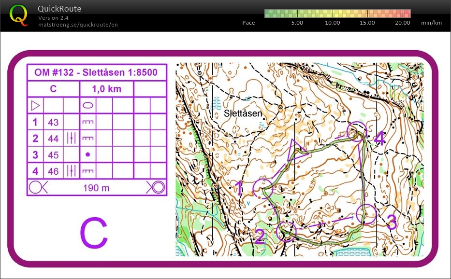
Task: Click the 10:00 pace label
Action: coord(333,23)
